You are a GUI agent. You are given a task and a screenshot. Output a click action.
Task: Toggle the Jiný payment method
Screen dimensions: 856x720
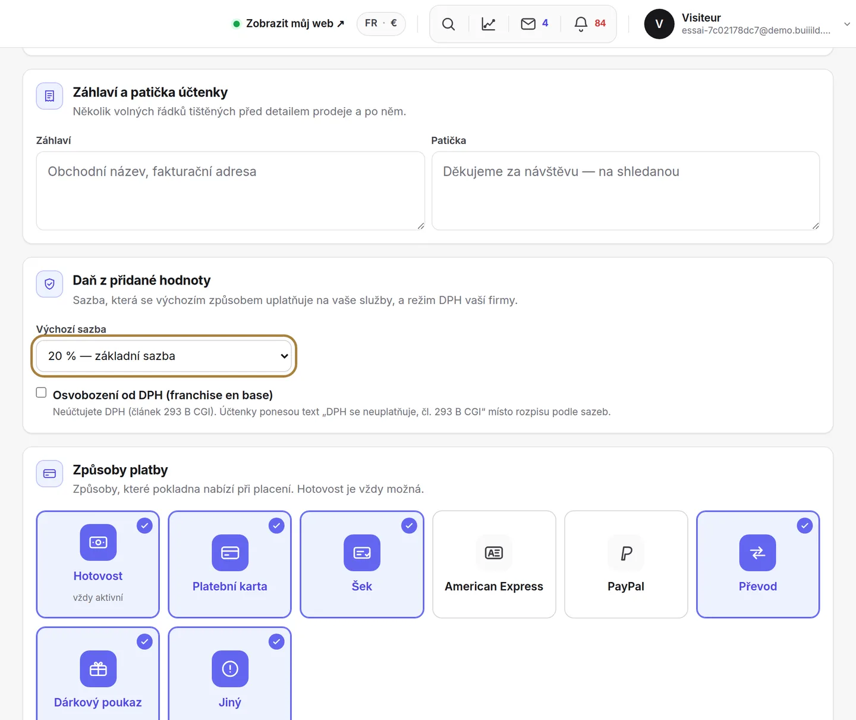(x=230, y=674)
